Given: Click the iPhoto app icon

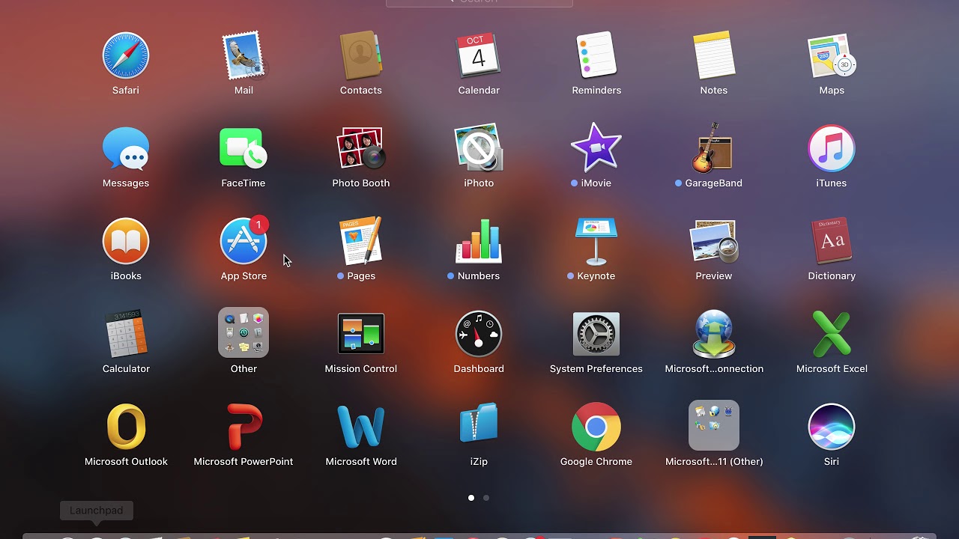Looking at the screenshot, I should pyautogui.click(x=479, y=148).
